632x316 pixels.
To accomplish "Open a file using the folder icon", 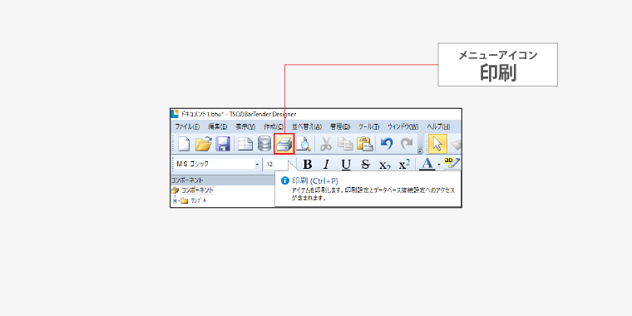I will [204, 144].
